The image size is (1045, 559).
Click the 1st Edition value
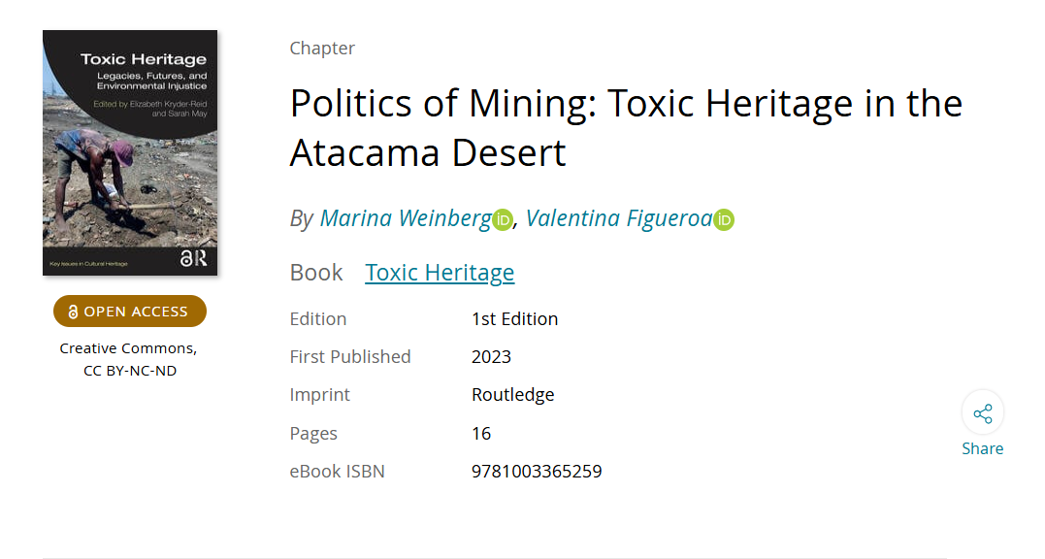pos(514,319)
